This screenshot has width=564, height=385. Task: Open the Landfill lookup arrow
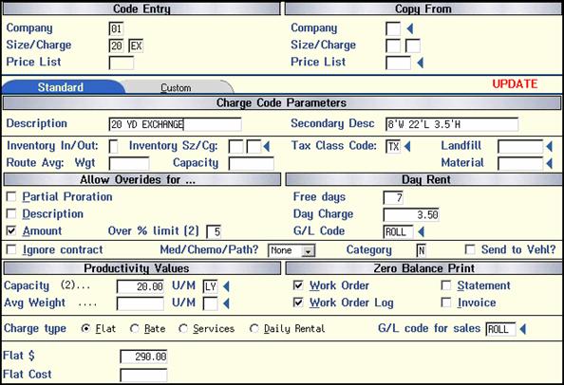[x=549, y=147]
